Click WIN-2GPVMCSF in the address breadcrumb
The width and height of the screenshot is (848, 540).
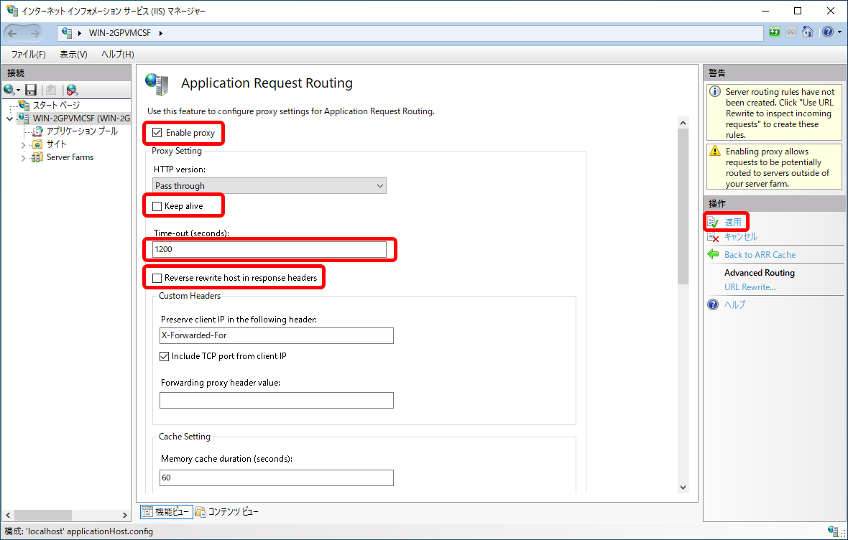119,33
